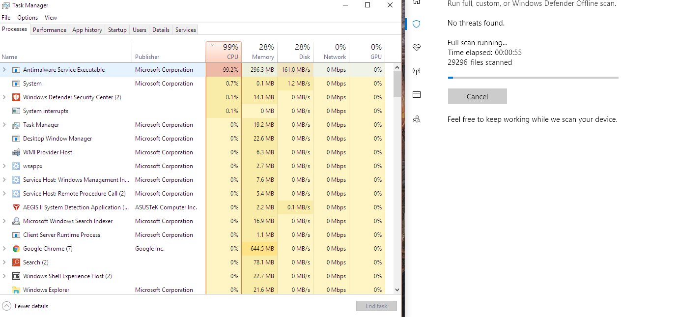Screen dimensions: 678x317
Task: Click the process list vertical scrollbar thumb
Action: (397, 84)
